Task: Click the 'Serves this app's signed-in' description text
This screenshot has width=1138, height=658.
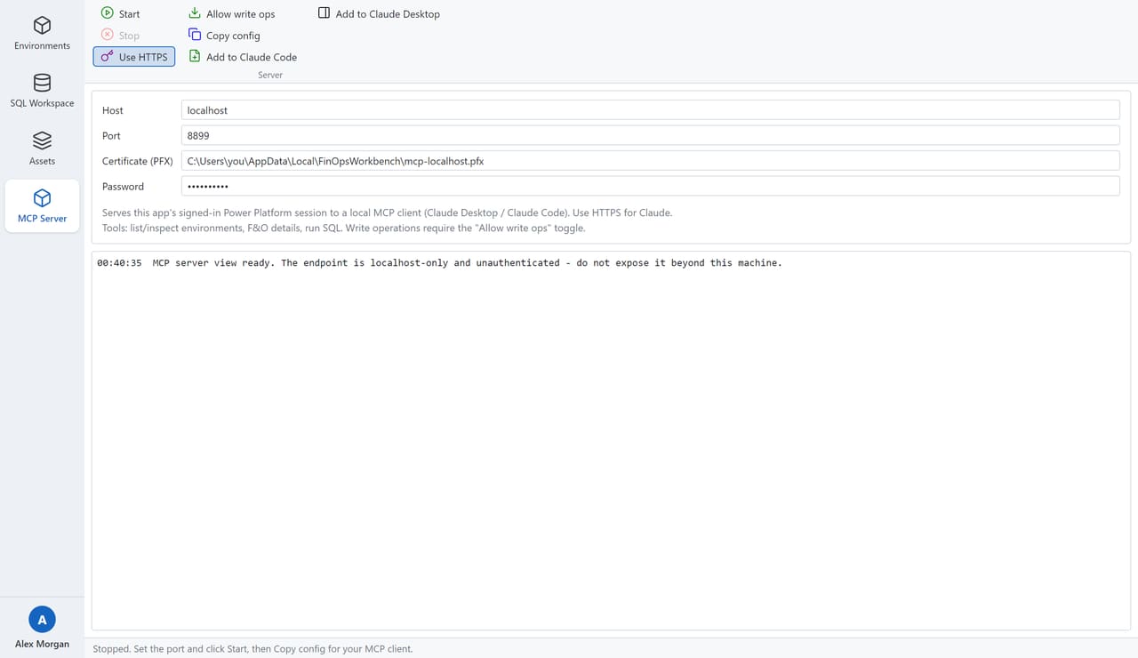Action: tap(387, 213)
